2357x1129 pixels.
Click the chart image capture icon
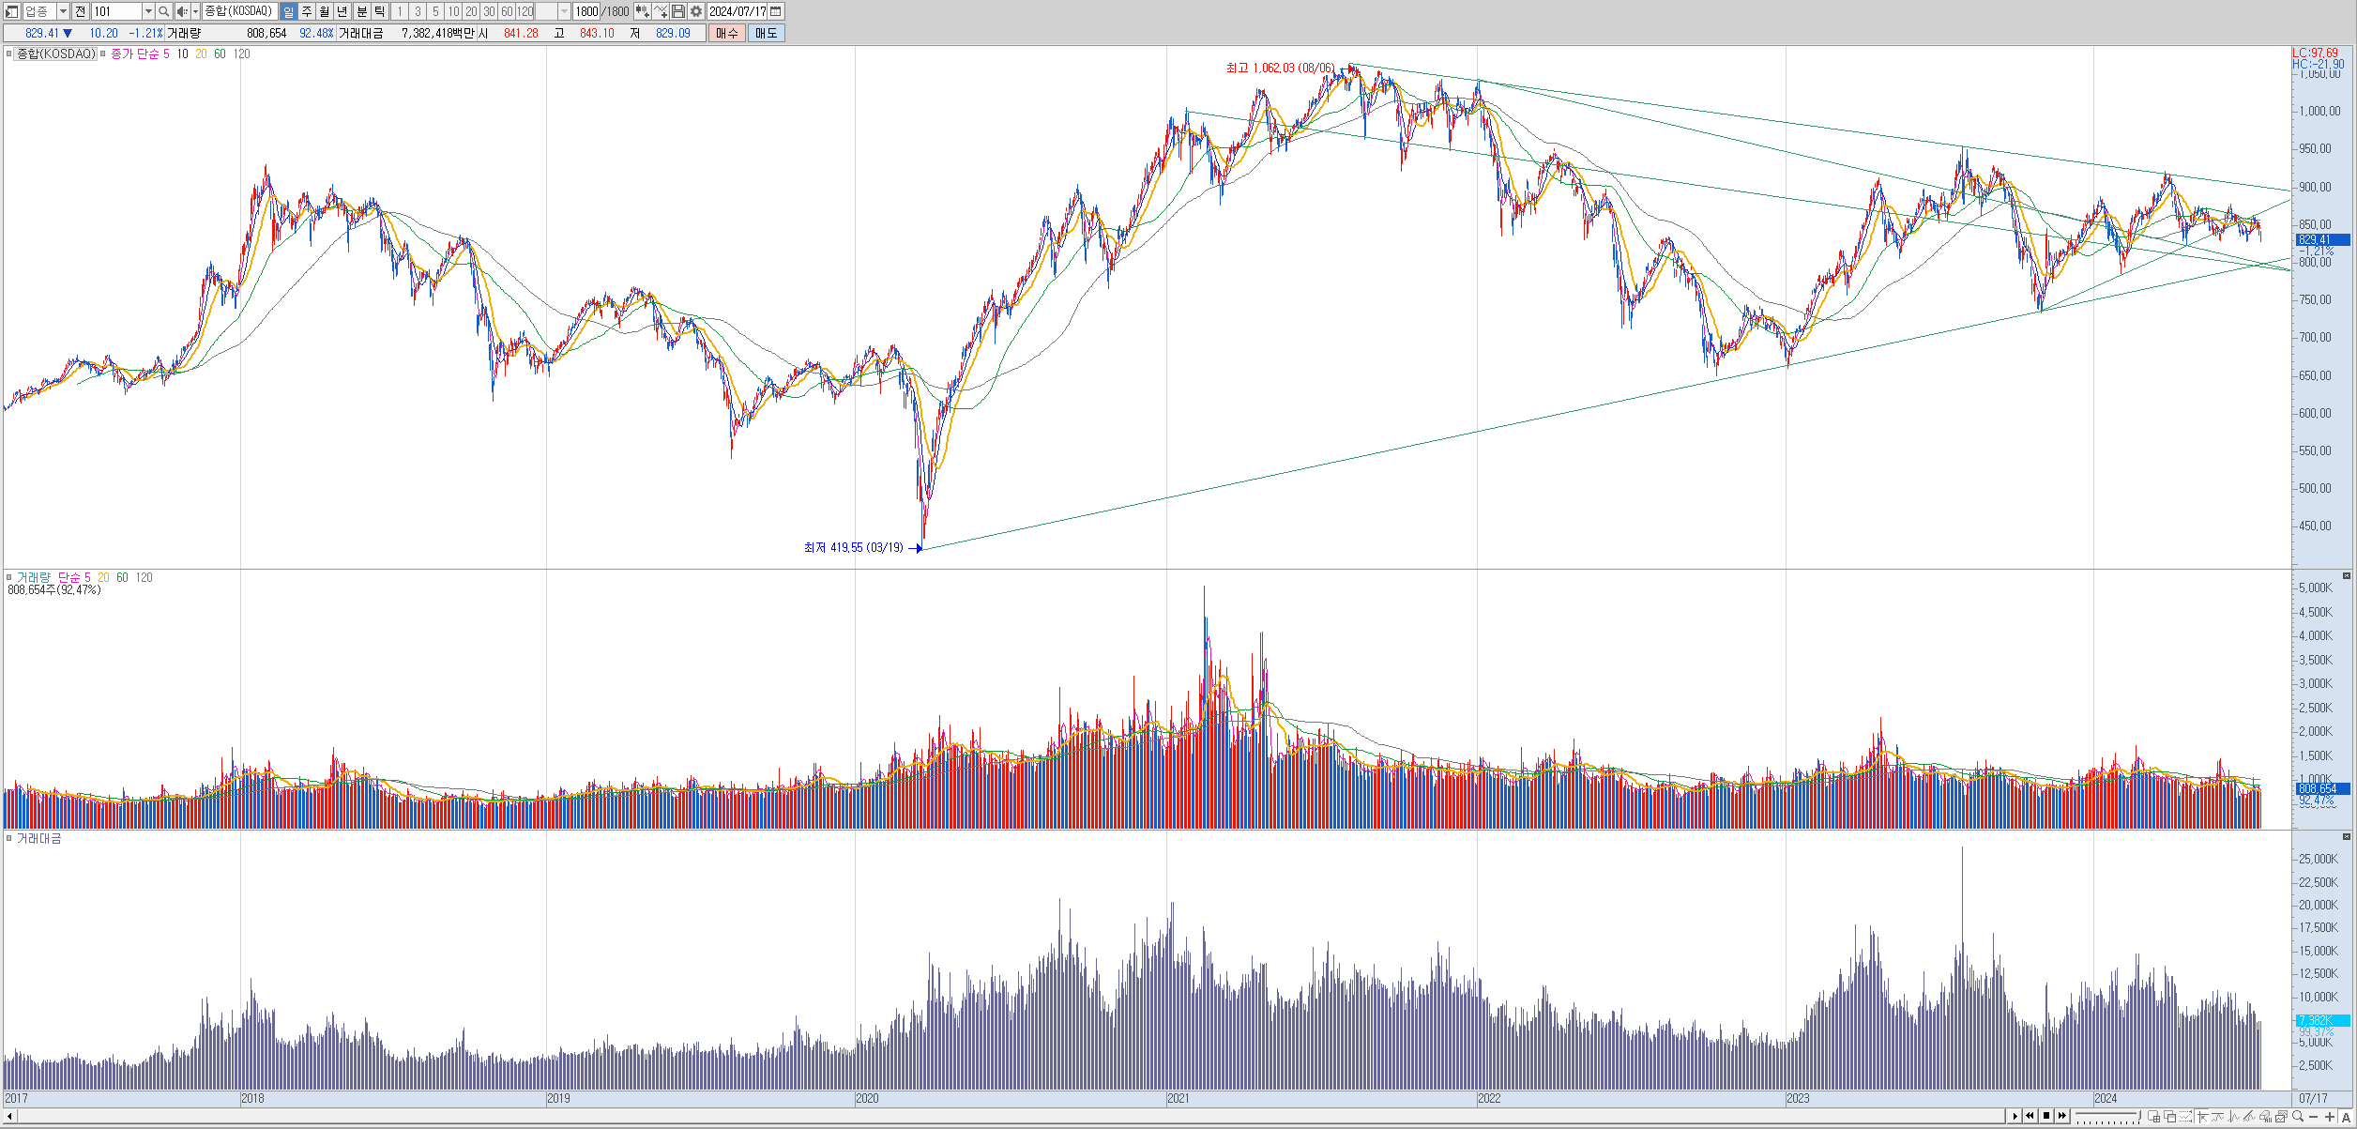point(2281,1116)
